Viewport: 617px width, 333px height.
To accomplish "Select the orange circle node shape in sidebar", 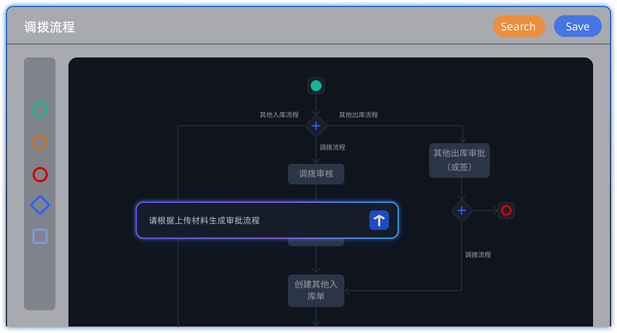I will click(x=40, y=142).
